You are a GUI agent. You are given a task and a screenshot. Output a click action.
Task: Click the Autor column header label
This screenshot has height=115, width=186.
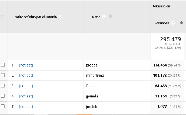[95, 17]
